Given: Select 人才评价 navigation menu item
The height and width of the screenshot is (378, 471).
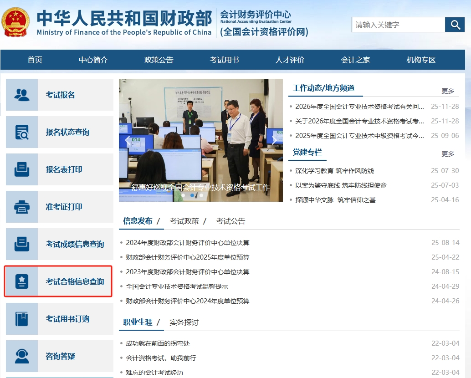Looking at the screenshot, I should point(290,60).
